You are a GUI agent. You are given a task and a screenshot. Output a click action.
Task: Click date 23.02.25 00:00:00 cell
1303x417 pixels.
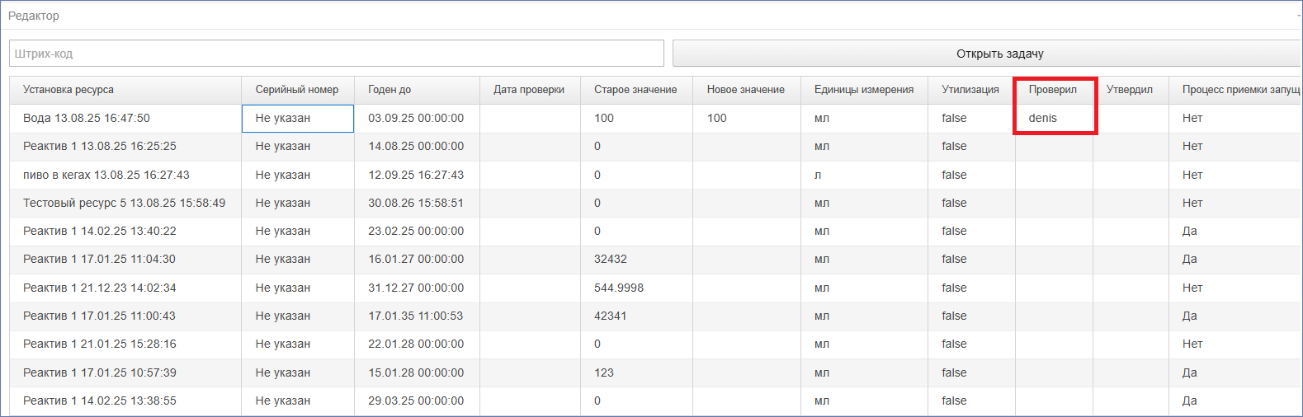point(417,231)
